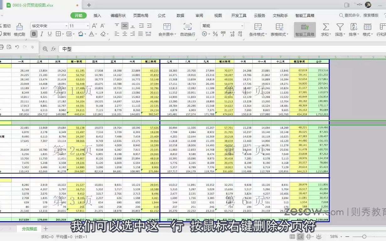Select the 格式刷 (format painter) tool
The height and width of the screenshot is (241, 386).
[19, 29]
